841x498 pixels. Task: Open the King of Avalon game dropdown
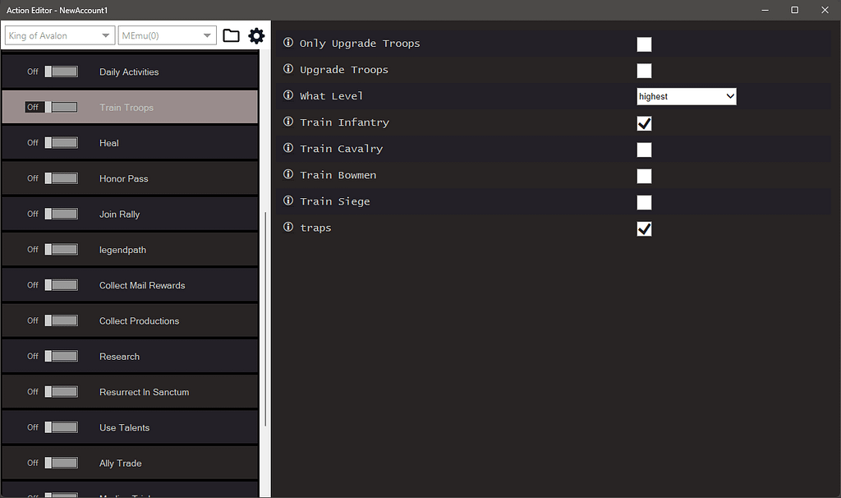click(58, 35)
